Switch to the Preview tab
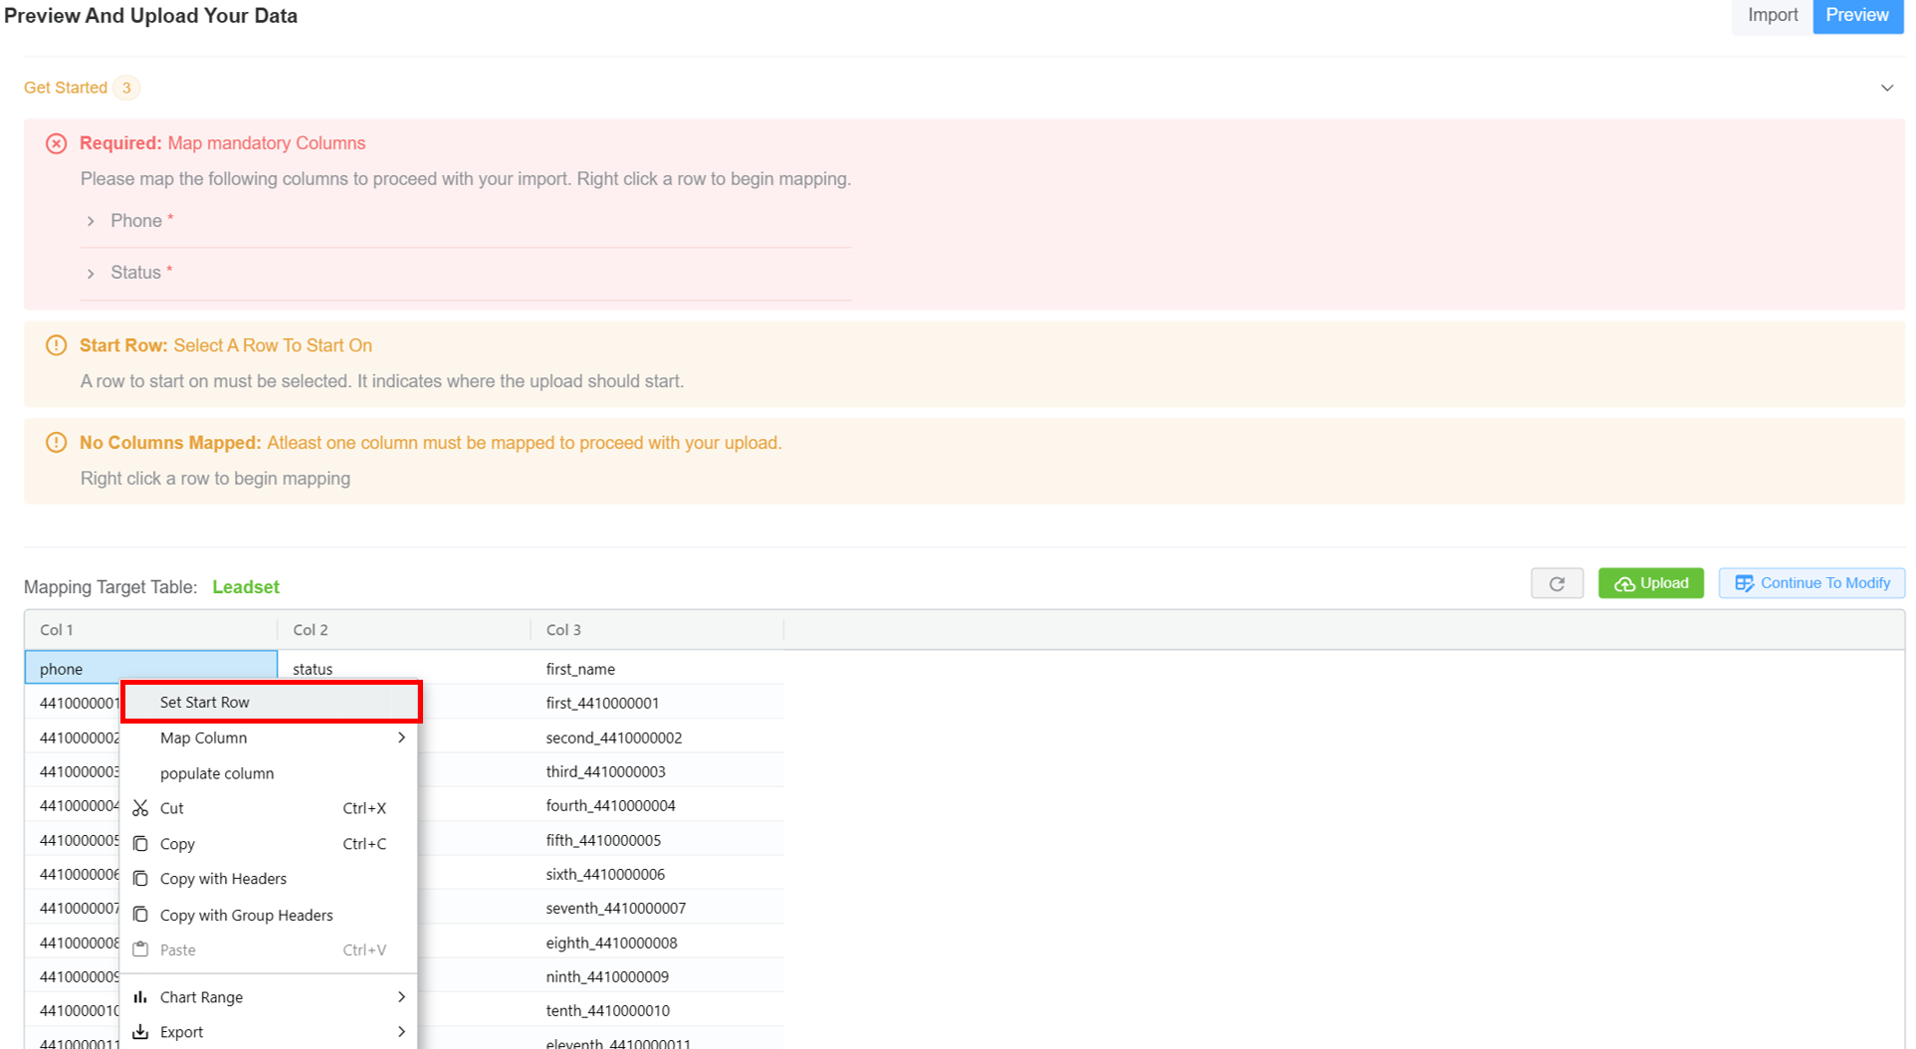The image size is (1916, 1049). 1856,15
